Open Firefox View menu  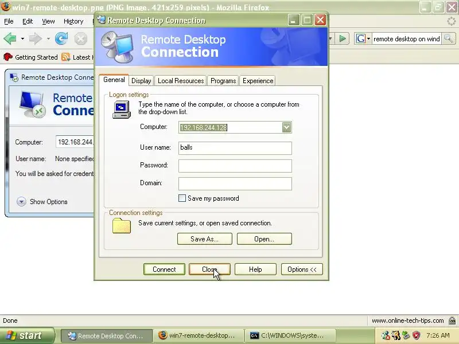[48, 21]
